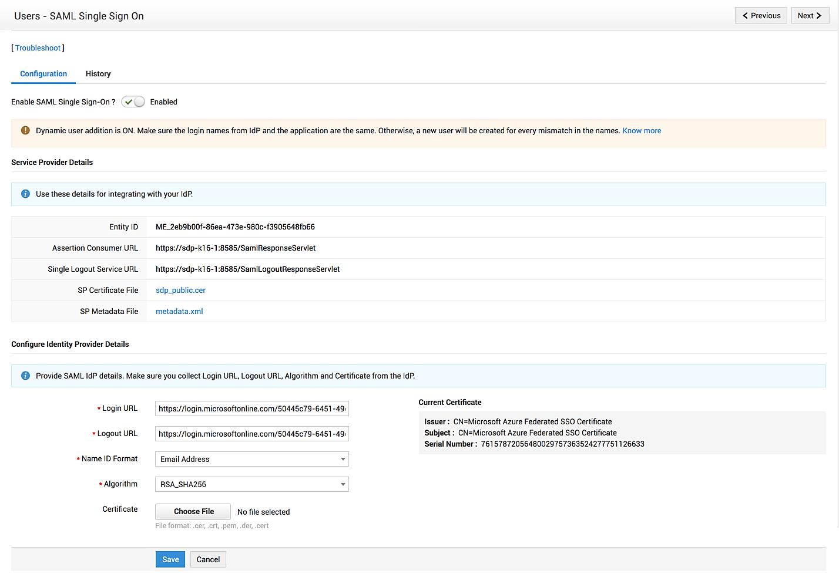Click the Know more link
Image resolution: width=839 pixels, height=574 pixels.
642,131
